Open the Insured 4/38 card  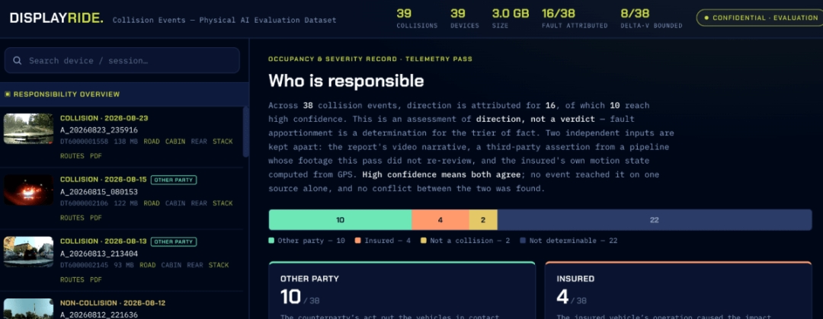[x=679, y=290]
